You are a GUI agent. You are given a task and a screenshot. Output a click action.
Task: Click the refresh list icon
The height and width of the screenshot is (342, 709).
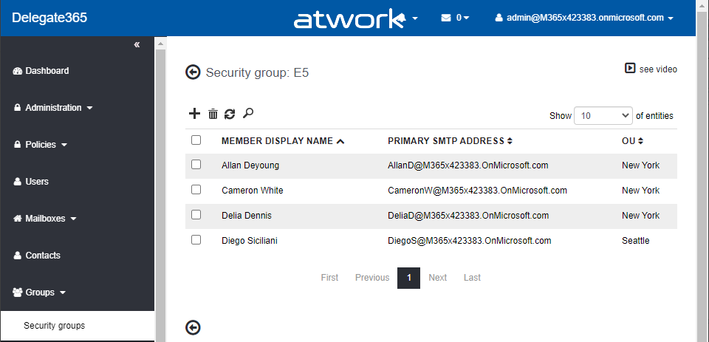pyautogui.click(x=230, y=114)
